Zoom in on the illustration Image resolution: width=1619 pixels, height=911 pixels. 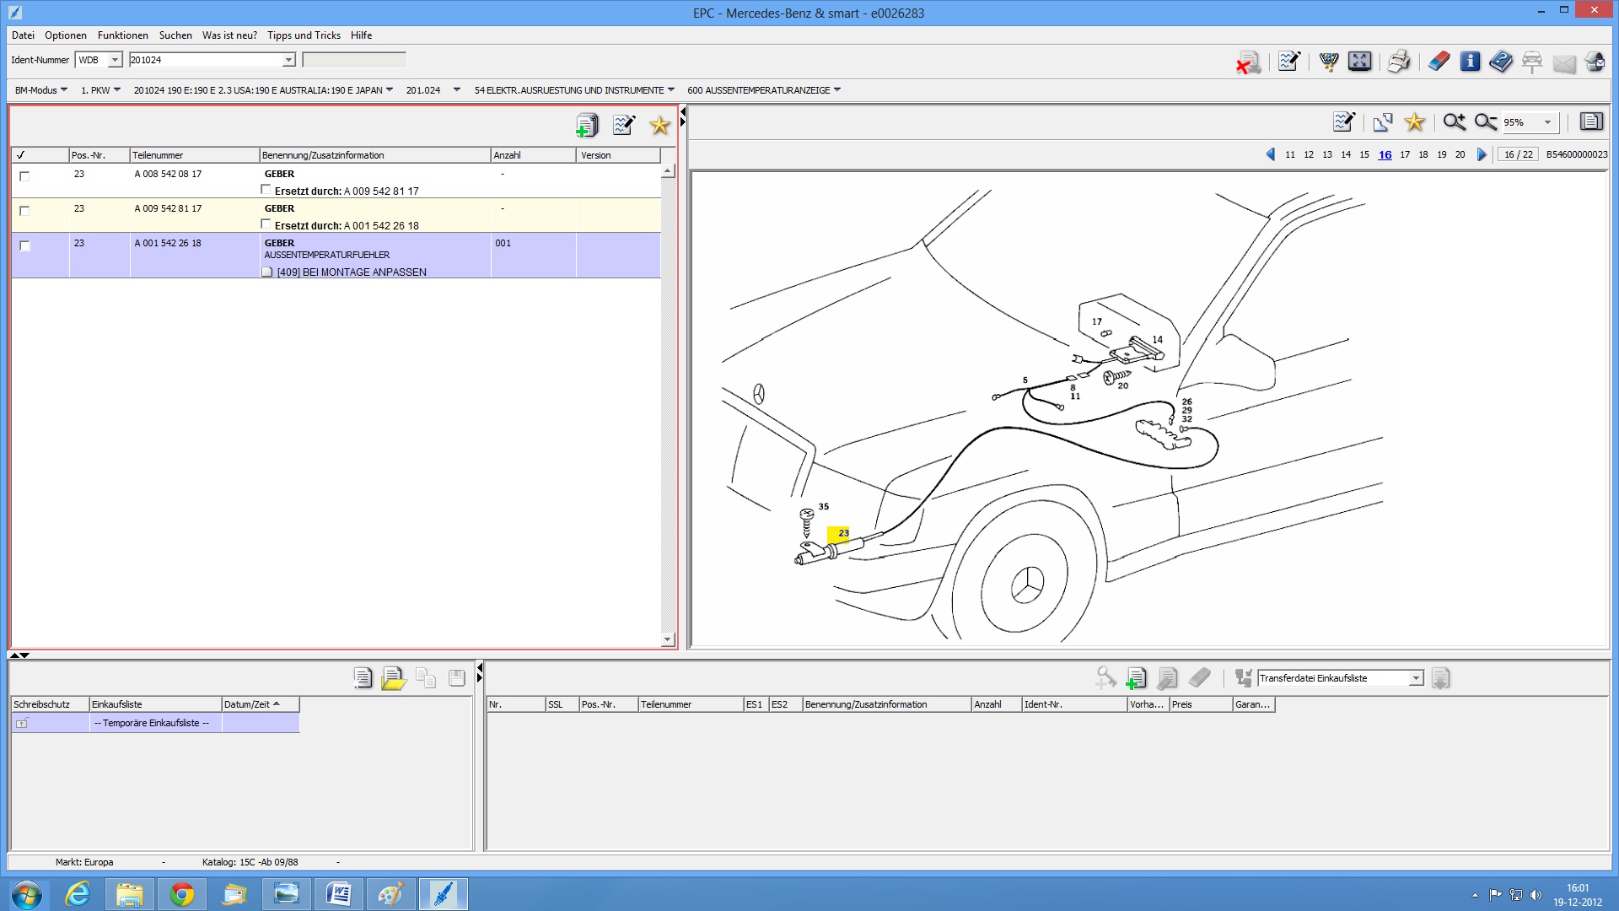(x=1455, y=122)
